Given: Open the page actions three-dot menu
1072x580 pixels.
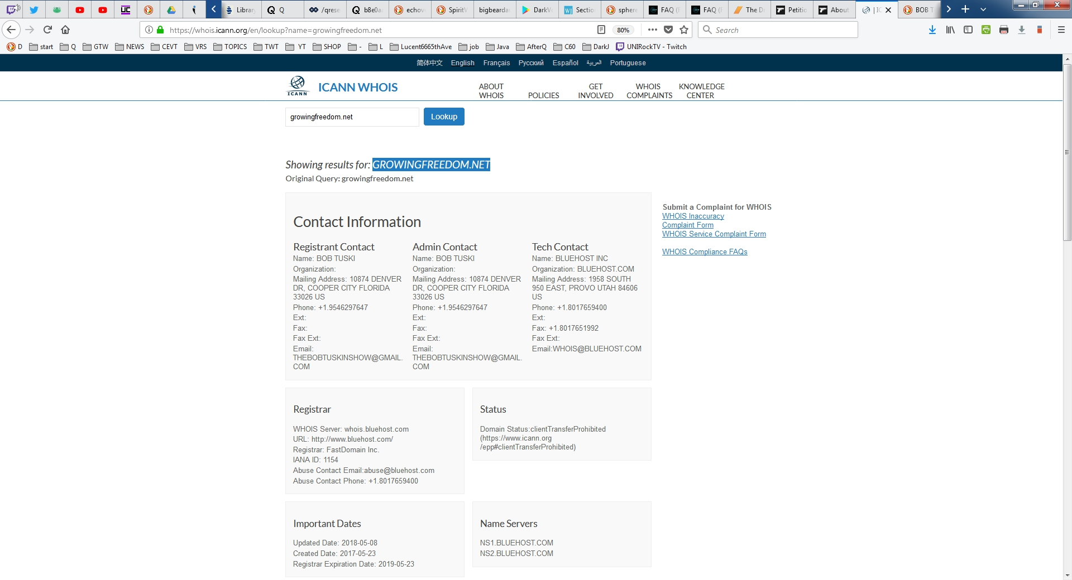Looking at the screenshot, I should point(652,30).
